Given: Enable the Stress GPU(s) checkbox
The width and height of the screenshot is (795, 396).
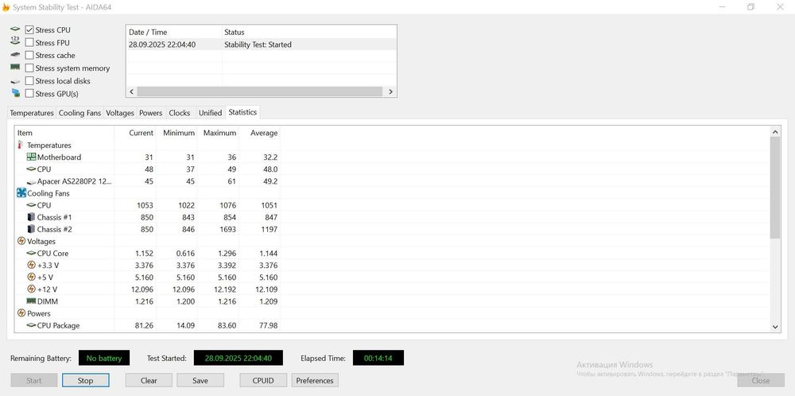Looking at the screenshot, I should click(29, 93).
